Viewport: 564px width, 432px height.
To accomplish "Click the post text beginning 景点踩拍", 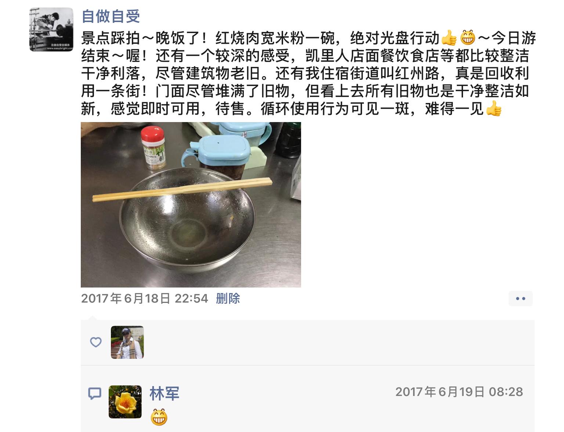I will (x=308, y=73).
